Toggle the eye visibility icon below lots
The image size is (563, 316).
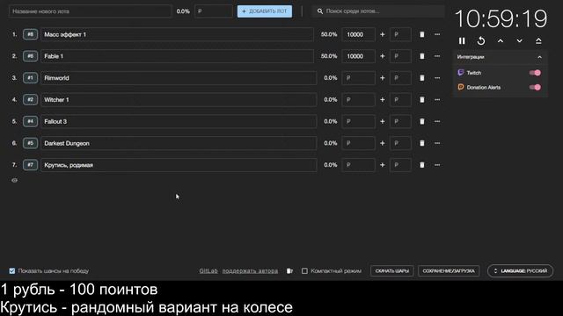click(14, 181)
